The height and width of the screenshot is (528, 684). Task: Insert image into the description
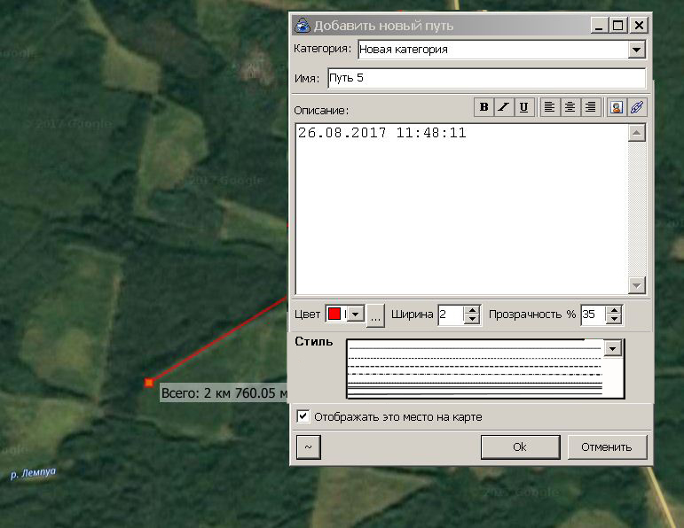(617, 107)
